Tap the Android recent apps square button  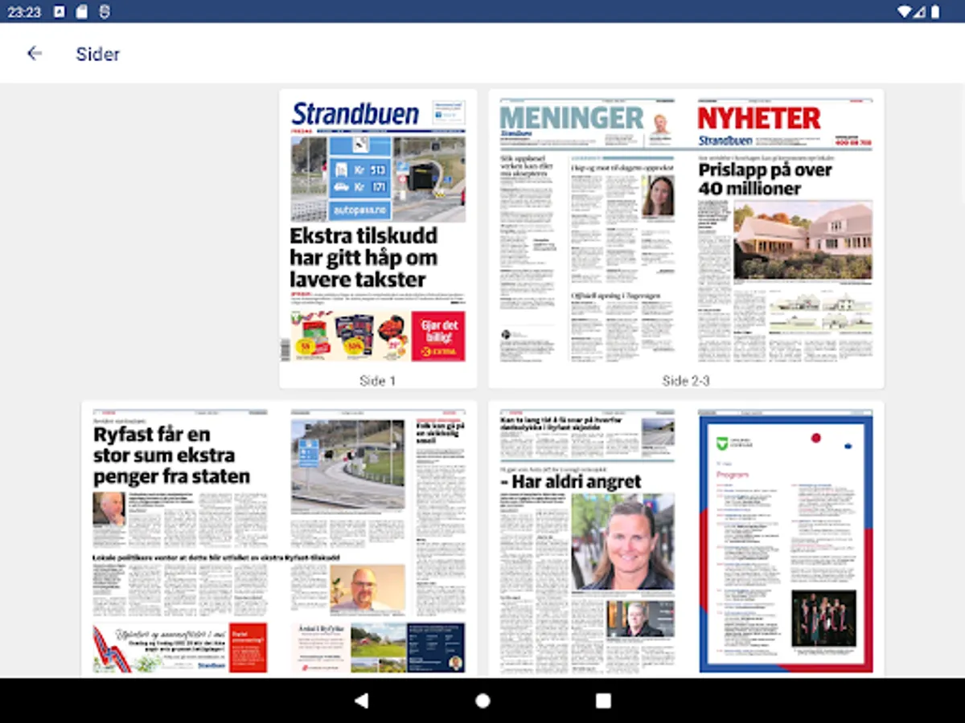point(603,701)
